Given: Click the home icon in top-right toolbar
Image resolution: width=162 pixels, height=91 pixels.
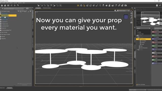Looking at the screenshot, I should coord(157,5).
